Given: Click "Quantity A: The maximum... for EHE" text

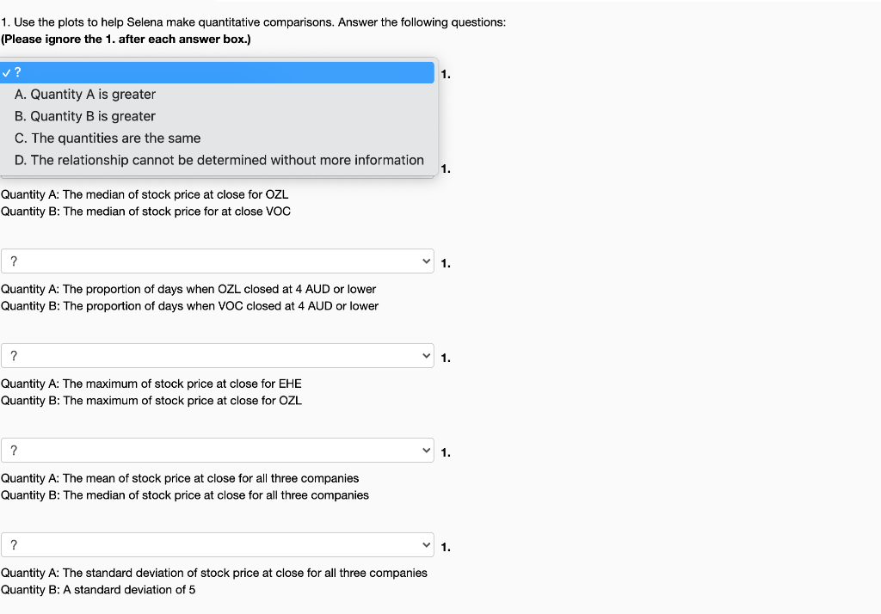Looking at the screenshot, I should pos(151,384).
